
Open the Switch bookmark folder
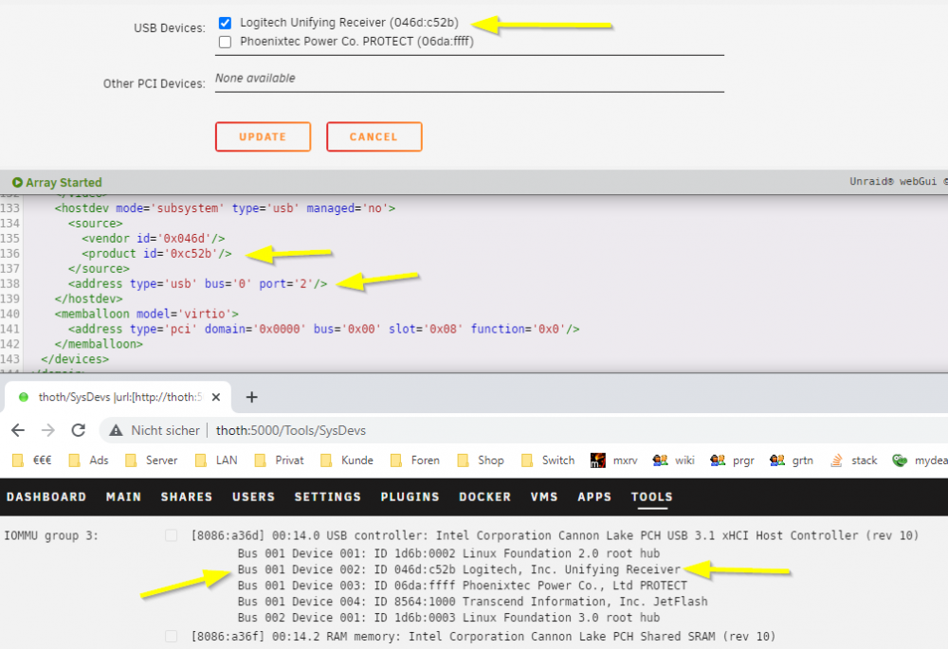click(x=547, y=460)
